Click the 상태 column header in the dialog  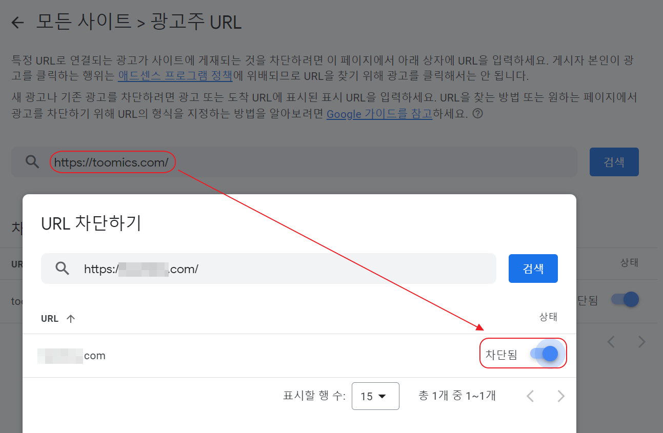(x=548, y=317)
